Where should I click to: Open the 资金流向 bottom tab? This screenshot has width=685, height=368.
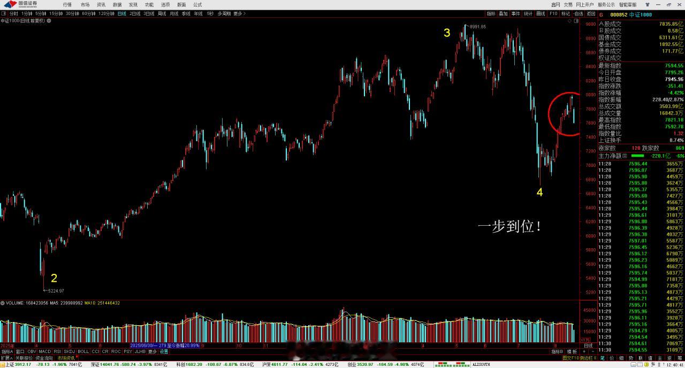click(44, 358)
